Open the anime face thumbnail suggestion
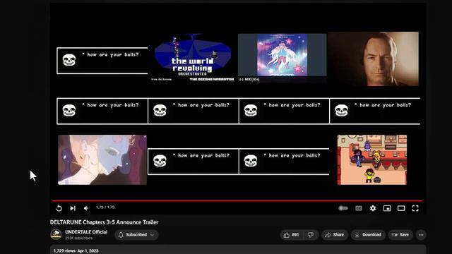 (x=102, y=159)
